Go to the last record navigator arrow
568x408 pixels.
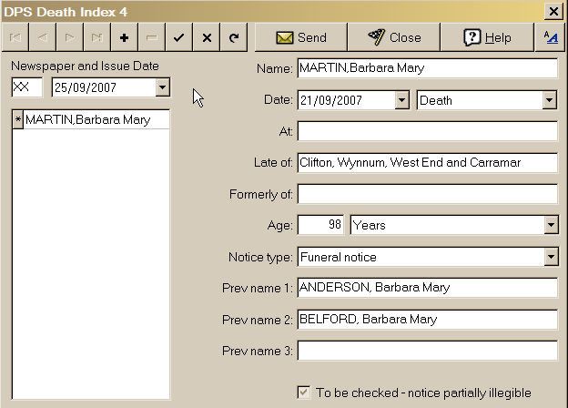(97, 37)
